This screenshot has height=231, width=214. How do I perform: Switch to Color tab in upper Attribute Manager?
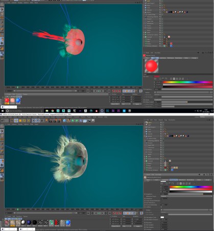(155, 58)
